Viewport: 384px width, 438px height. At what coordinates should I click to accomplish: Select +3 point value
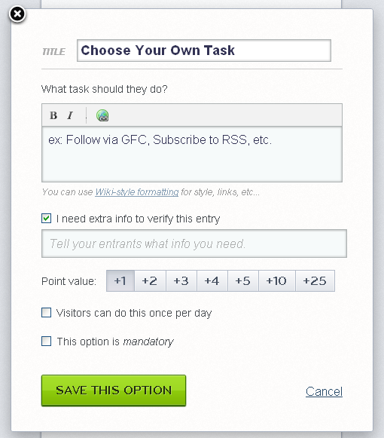point(181,280)
